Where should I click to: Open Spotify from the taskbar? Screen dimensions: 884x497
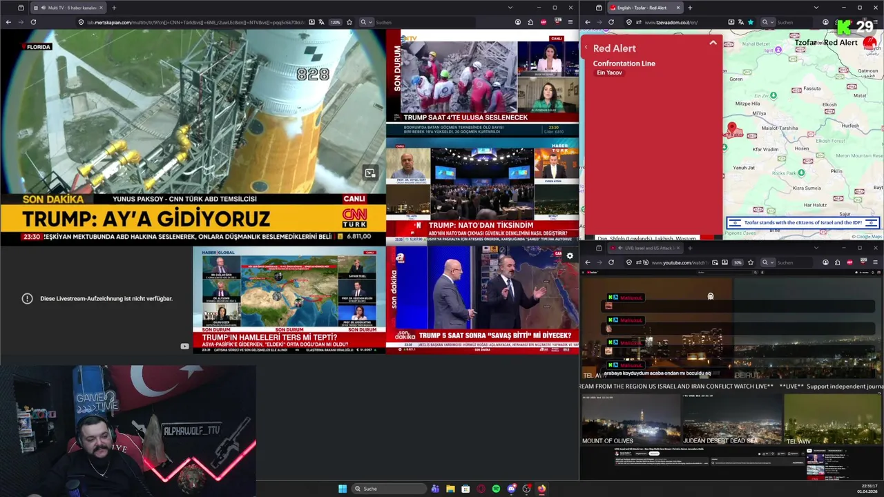click(x=496, y=489)
